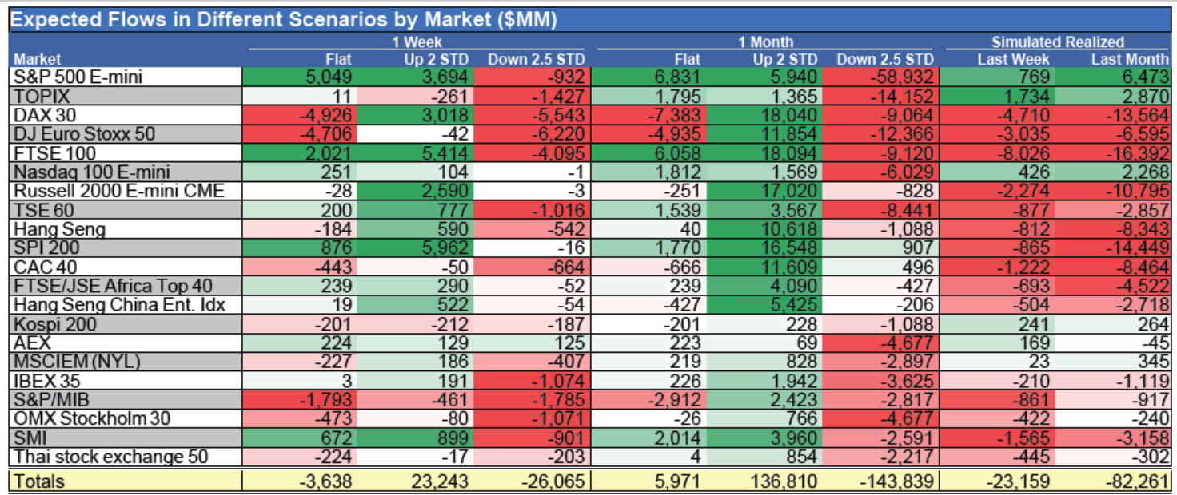
Task: Select the "Market" column header
Action: click(x=38, y=59)
